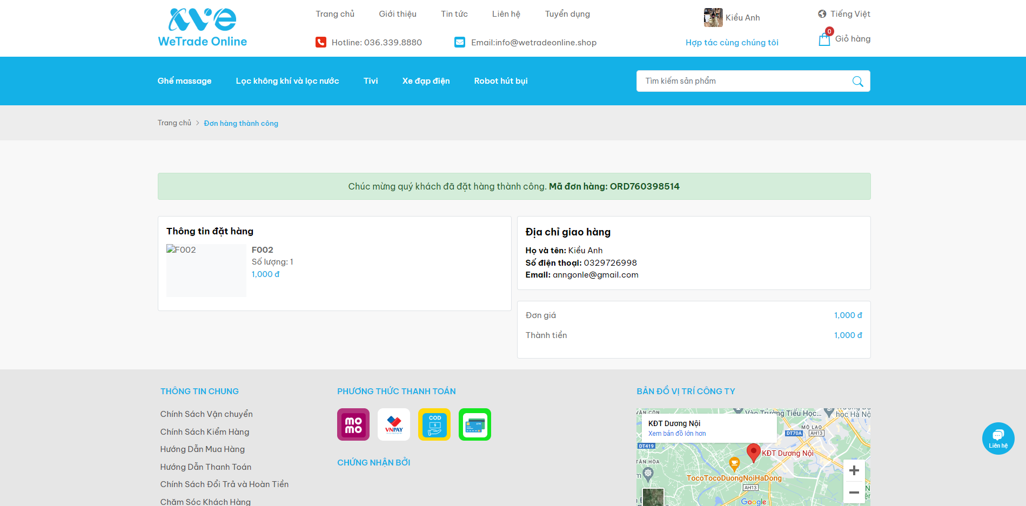Select MoMo payment method icon
Screen dimensions: 1026x506
click(353, 424)
